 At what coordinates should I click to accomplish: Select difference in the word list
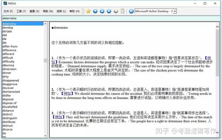pyautogui.click(x=9, y=50)
